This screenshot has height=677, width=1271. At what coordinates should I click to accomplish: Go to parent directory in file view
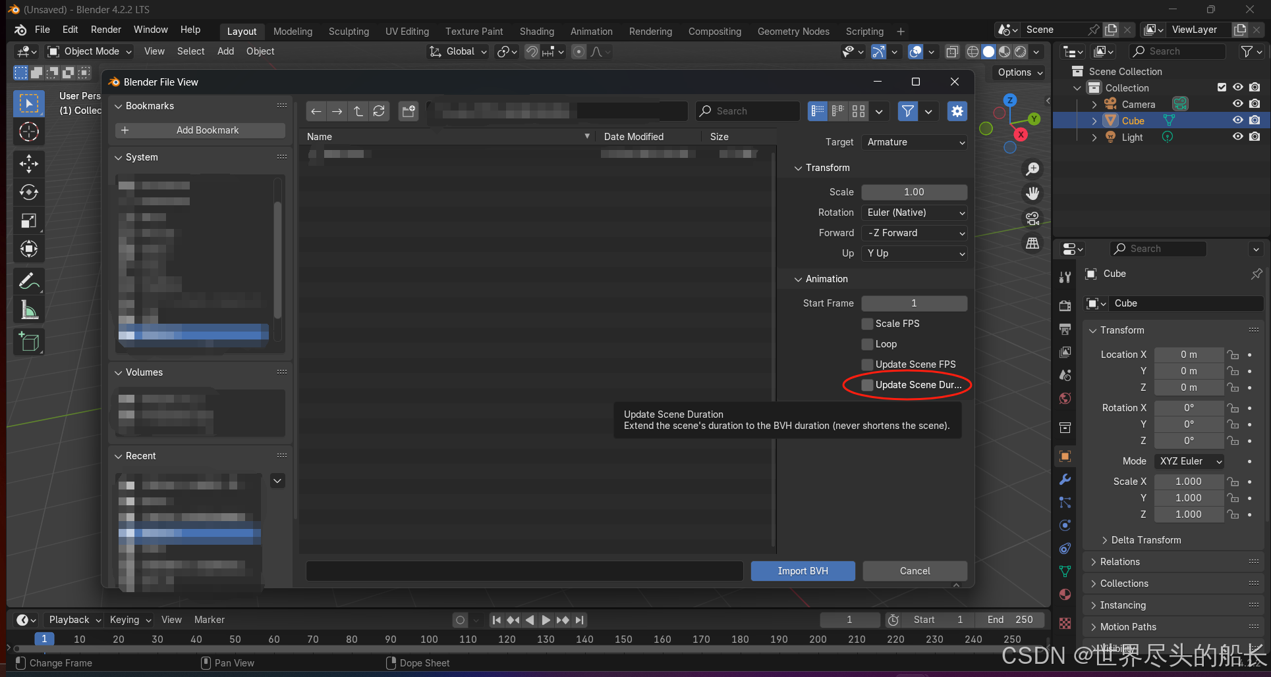point(358,111)
